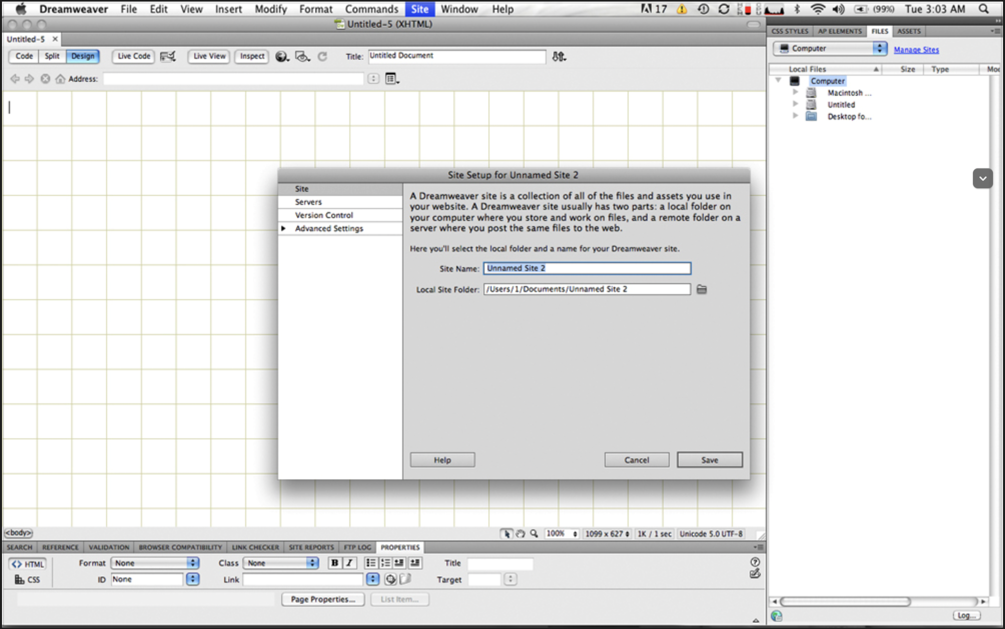1005x629 pixels.
Task: Click the File Management arrows icon
Action: pyautogui.click(x=559, y=57)
